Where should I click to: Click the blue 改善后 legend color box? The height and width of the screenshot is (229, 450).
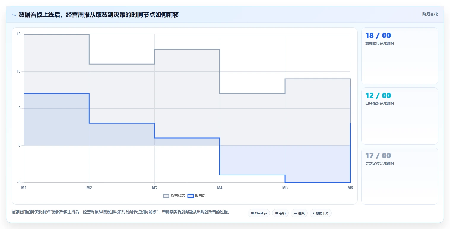(190, 196)
